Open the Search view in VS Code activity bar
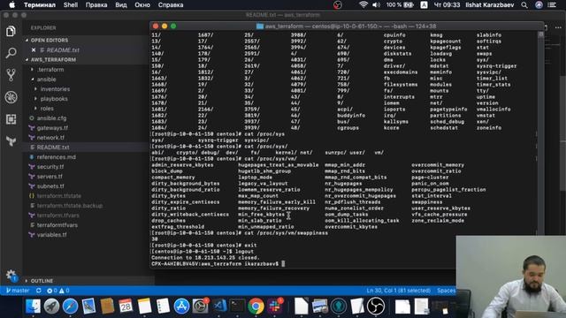The width and height of the screenshot is (566, 318). click(11, 53)
